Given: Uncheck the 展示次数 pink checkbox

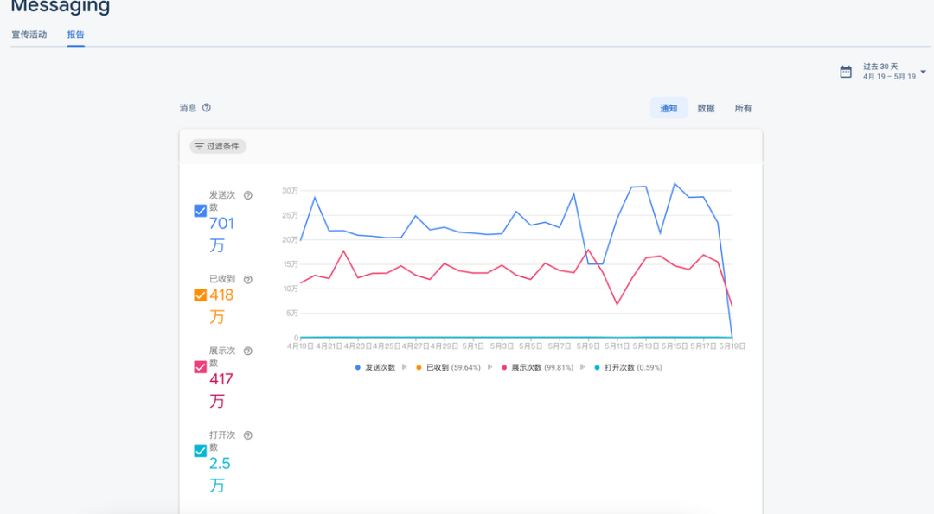Looking at the screenshot, I should point(200,367).
